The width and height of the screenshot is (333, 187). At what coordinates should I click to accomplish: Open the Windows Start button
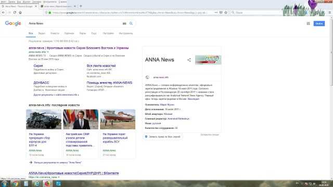click(x=4, y=183)
